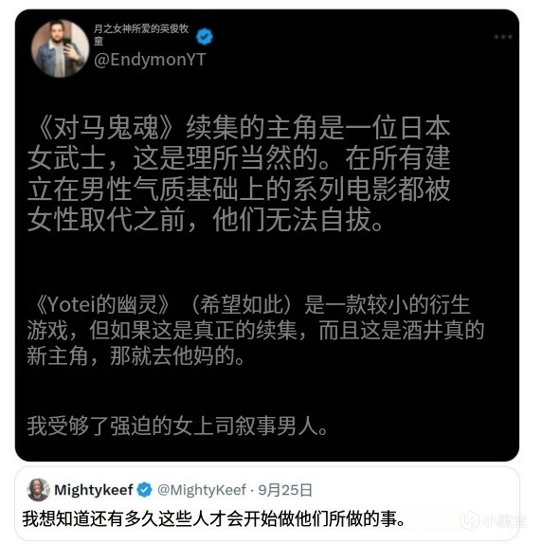
Task: Open the Mightykeef display name link
Action: click(94, 490)
